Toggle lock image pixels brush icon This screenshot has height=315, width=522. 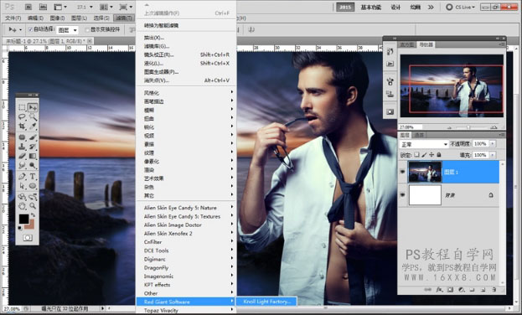(x=424, y=155)
